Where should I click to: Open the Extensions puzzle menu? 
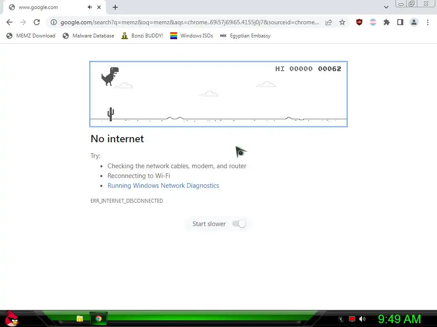coord(387,22)
